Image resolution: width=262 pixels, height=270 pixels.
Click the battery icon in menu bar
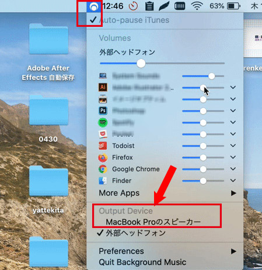pyautogui.click(x=233, y=6)
